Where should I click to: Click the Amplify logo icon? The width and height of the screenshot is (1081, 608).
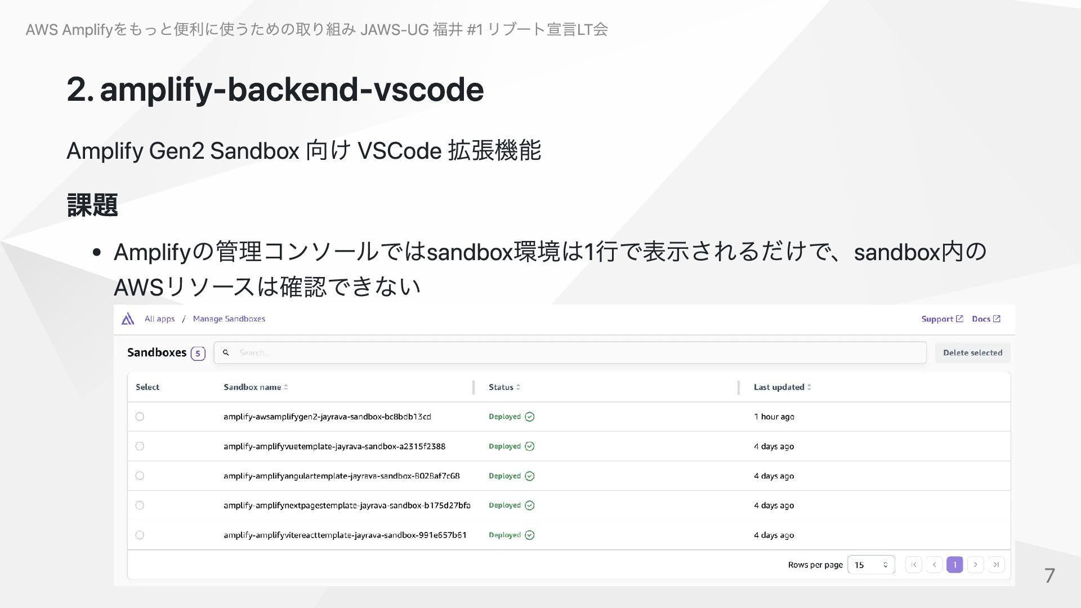[128, 319]
